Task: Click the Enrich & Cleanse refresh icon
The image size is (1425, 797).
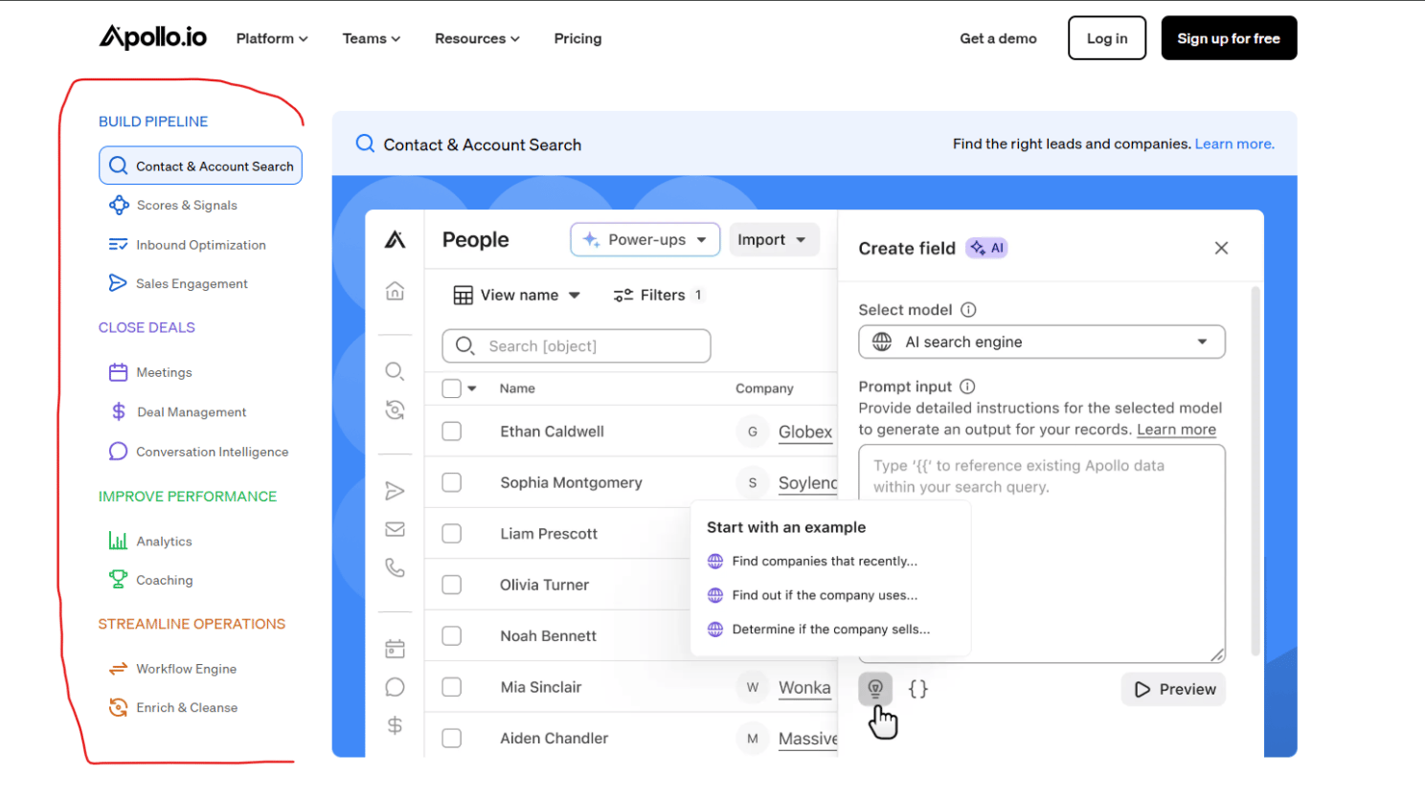Action: pyautogui.click(x=118, y=707)
